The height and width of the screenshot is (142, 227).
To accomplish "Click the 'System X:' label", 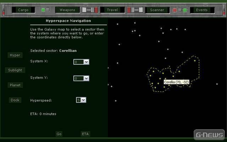I will point(39,61).
